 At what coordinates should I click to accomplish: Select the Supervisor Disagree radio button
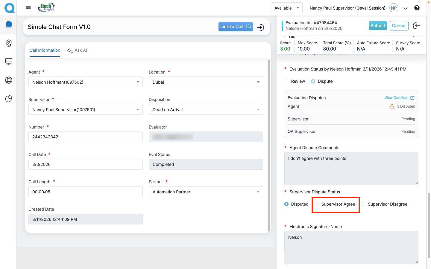pos(363,204)
